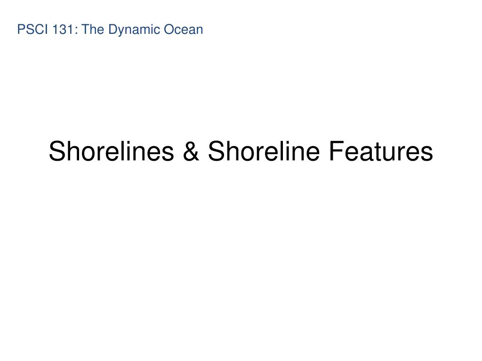This screenshot has width=482, height=361.
Task: Click the word Shorelines in title
Action: pos(111,151)
